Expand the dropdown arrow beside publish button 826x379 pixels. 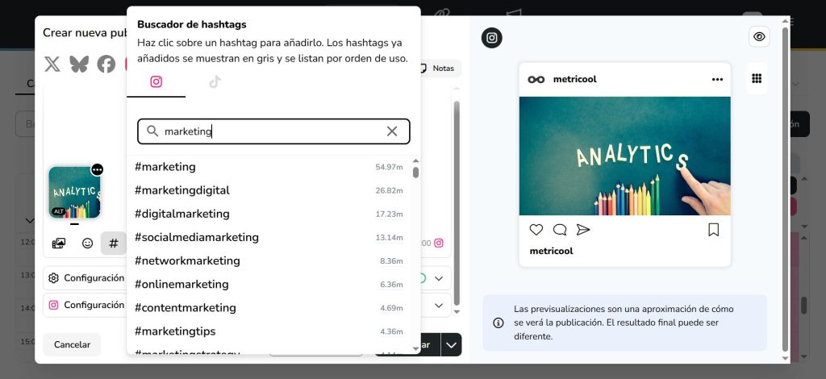(x=451, y=344)
